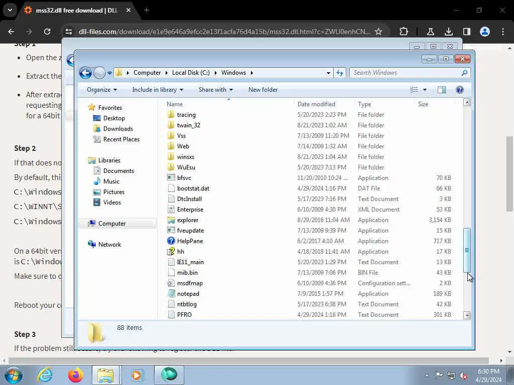Expand the arrow after Windows in path
The width and height of the screenshot is (514, 385).
click(x=252, y=73)
